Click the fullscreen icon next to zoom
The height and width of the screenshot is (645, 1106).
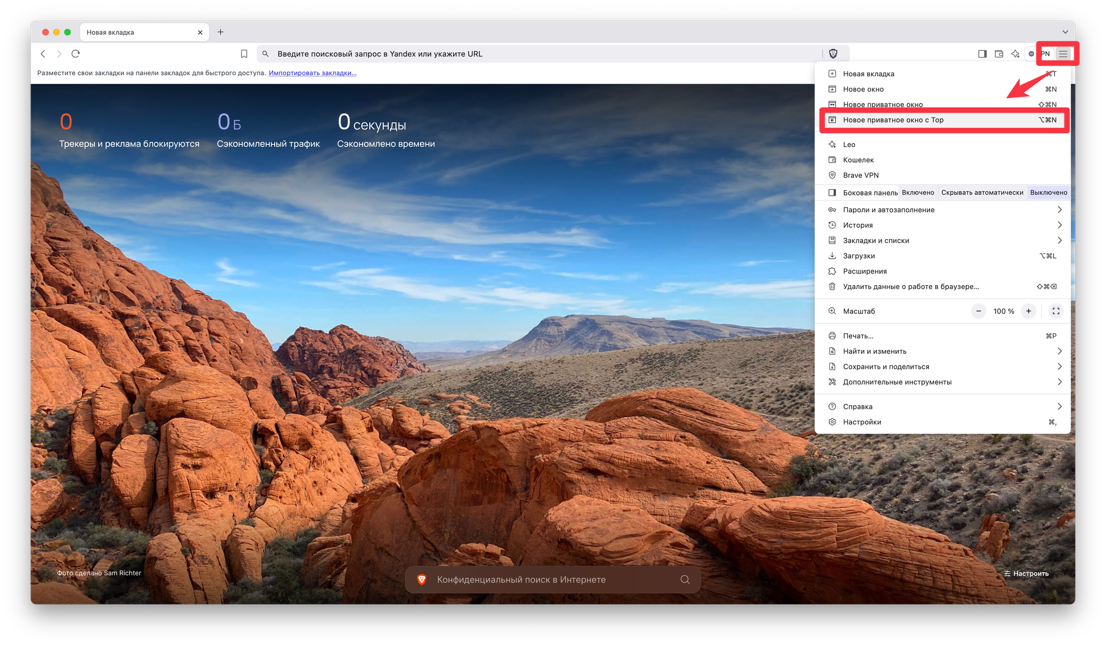(1056, 311)
